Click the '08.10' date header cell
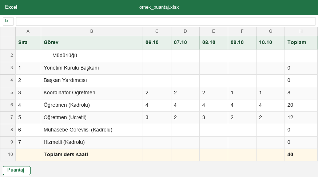This screenshot has width=318, height=177. [x=214, y=43]
